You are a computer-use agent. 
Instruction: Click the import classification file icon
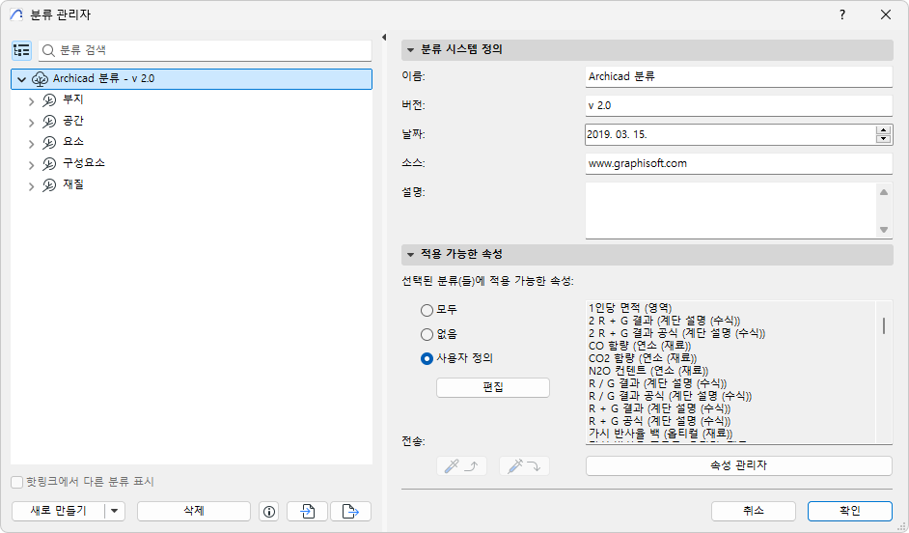[308, 512]
